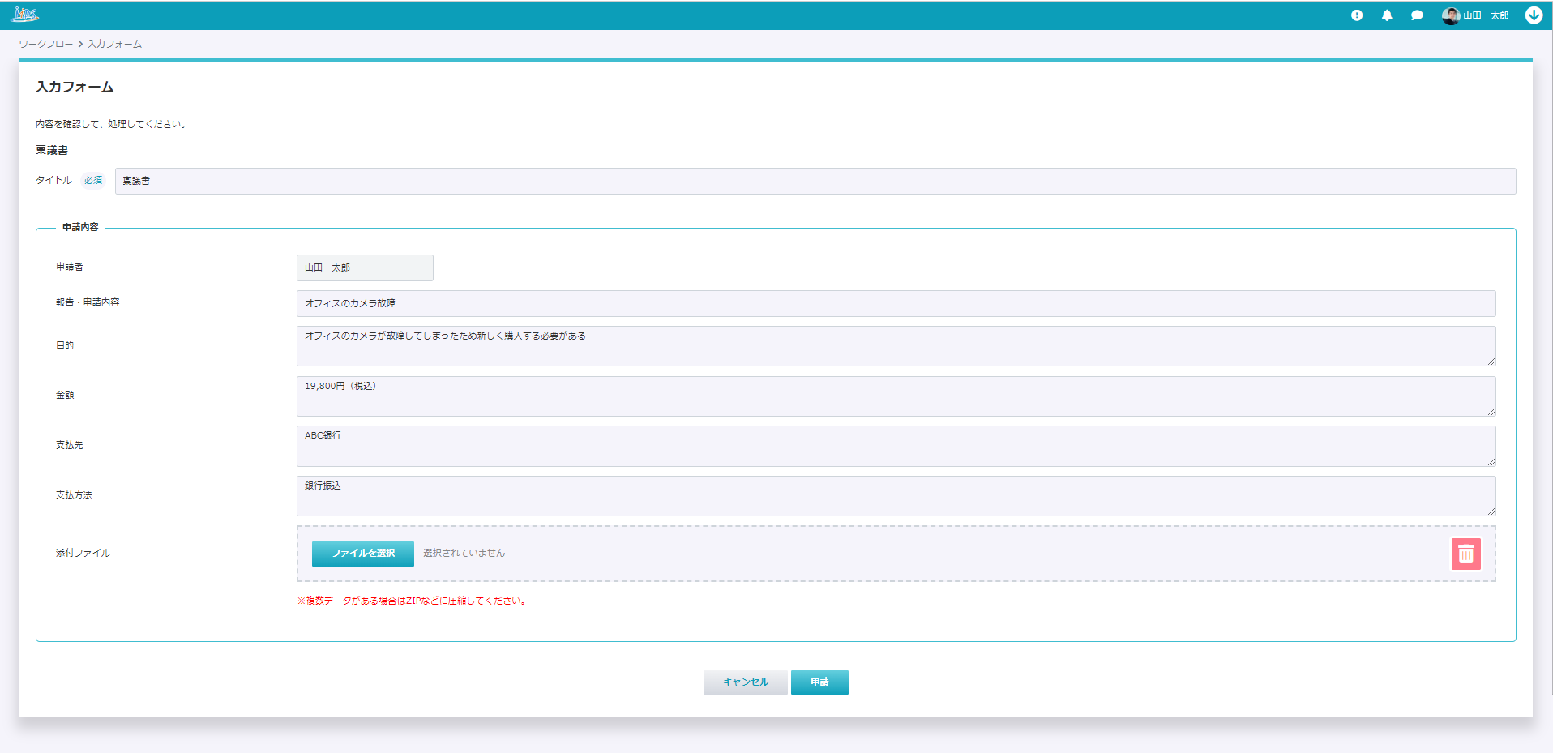This screenshot has width=1553, height=753.
Task: Click the user avatar of 山田 太郎
Action: pos(1450,15)
